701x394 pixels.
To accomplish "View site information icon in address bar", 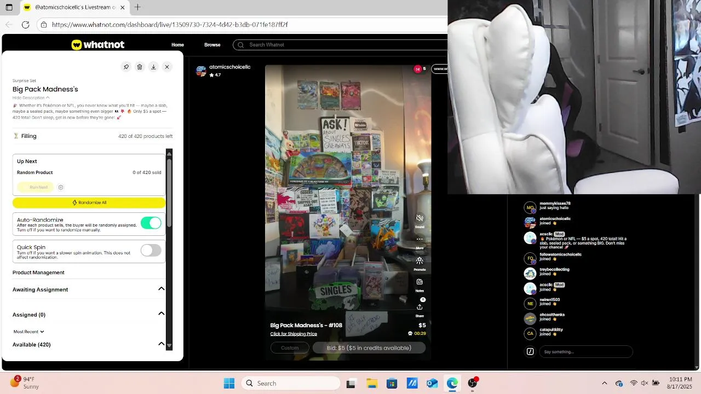I will [43, 25].
